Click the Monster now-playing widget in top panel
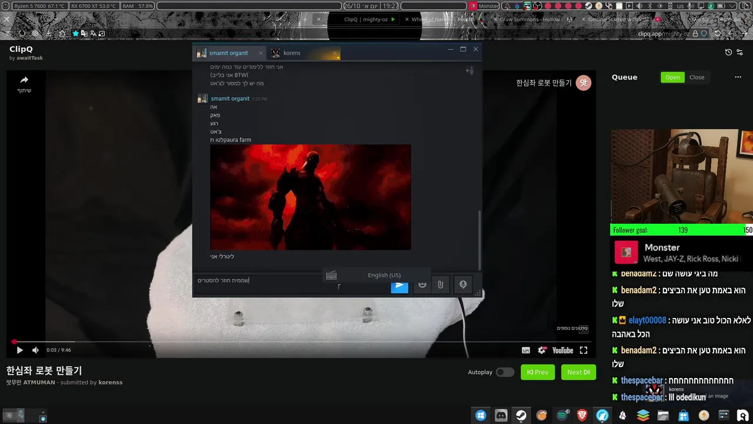The image size is (753, 424). pyautogui.click(x=484, y=6)
